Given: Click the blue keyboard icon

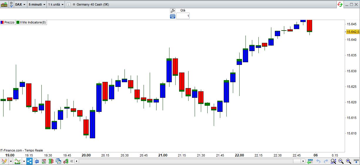Looking at the screenshot, I should tap(173, 16).
